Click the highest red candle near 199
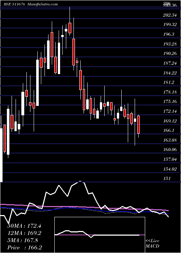Screen dimensions: 181x253 (x=70, y=28)
